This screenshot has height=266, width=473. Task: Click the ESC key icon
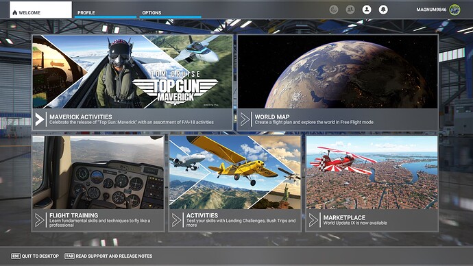pos(16,256)
